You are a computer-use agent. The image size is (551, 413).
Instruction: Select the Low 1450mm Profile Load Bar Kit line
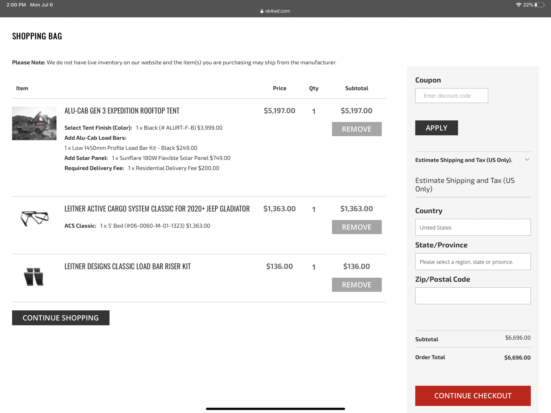pos(131,148)
